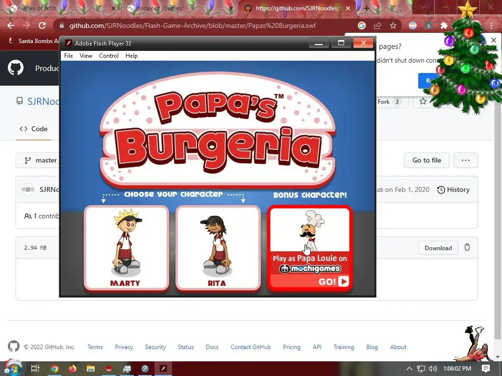Launch Chrome from the taskbar
This screenshot has width=502, height=376.
click(x=54, y=369)
